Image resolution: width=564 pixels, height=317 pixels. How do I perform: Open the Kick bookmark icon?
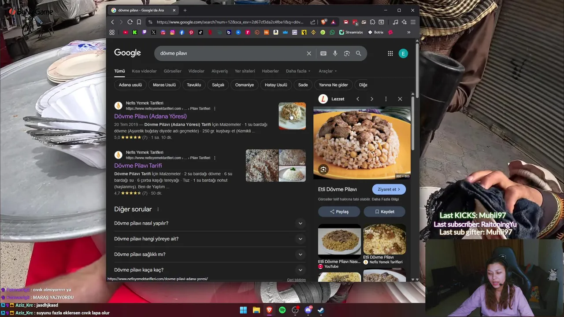point(135,32)
